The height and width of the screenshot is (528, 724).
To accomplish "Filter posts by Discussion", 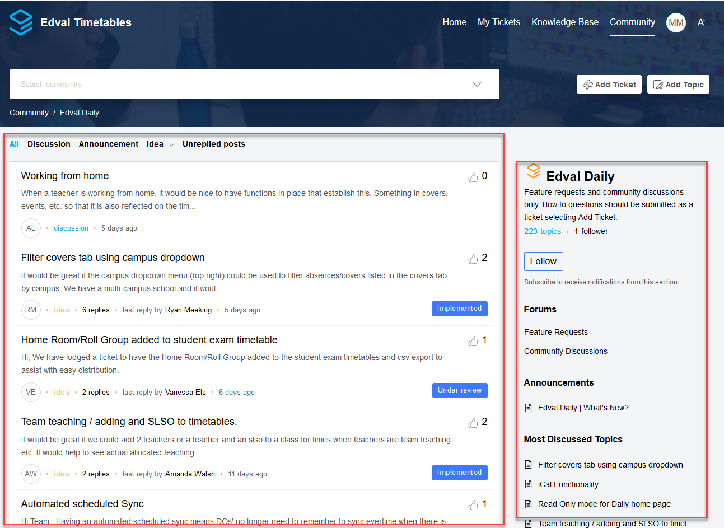I will pyautogui.click(x=49, y=144).
